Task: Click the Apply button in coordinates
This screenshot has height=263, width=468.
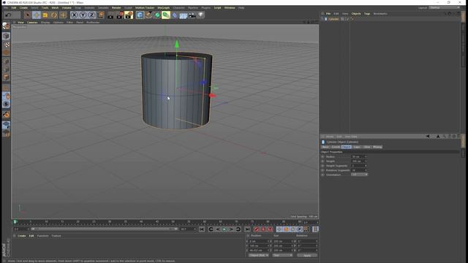Action: click(307, 256)
